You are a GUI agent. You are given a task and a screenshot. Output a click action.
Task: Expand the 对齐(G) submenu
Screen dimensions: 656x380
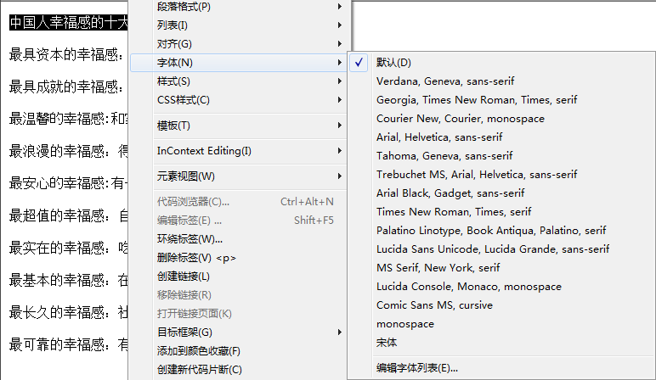[x=174, y=44]
